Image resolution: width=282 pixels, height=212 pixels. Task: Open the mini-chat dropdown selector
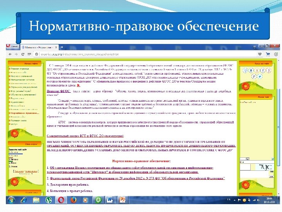pos(245,159)
